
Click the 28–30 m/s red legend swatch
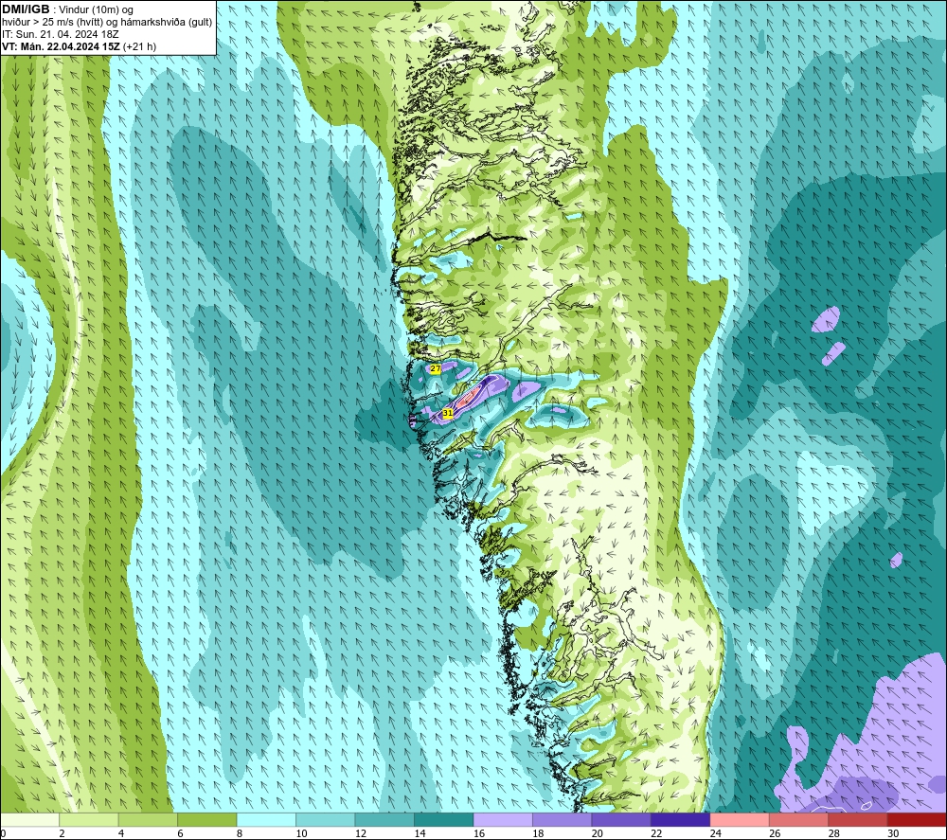(858, 819)
